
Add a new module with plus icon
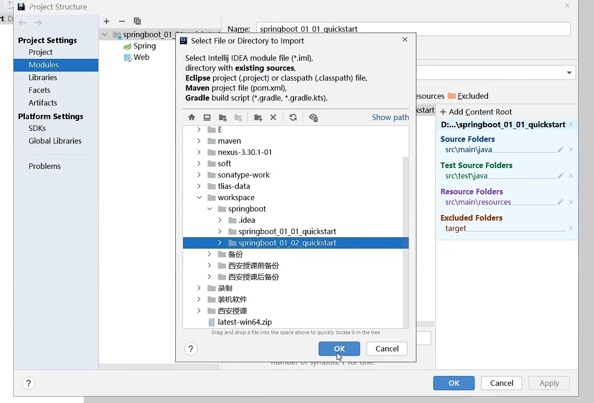pyautogui.click(x=106, y=21)
